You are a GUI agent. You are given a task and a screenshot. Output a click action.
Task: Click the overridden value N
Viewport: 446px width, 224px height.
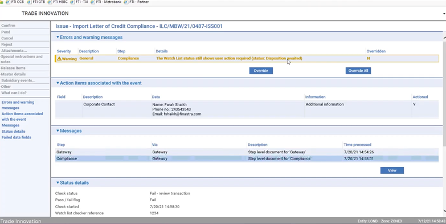[369, 58]
